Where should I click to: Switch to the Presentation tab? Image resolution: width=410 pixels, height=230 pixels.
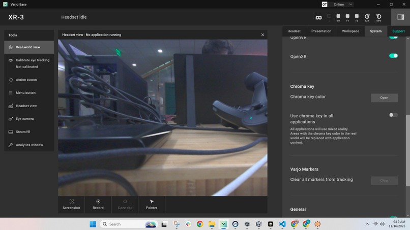point(321,31)
